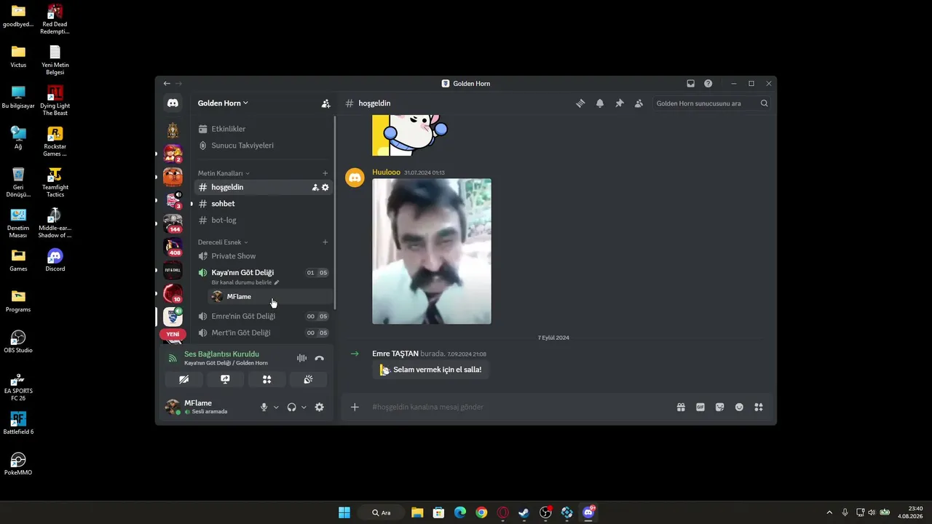Start an activity from voice panel
The image size is (932, 524).
(266, 379)
